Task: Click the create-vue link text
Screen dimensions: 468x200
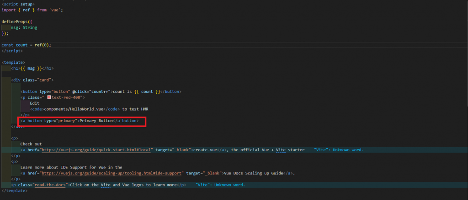Action: coord(205,150)
